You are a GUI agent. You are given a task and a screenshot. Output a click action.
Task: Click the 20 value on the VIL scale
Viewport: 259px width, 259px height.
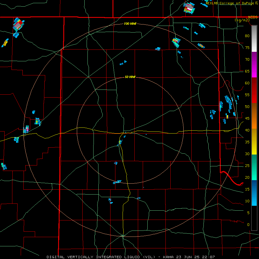tap(247, 177)
